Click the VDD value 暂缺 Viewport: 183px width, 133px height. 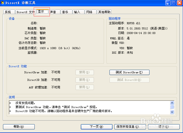(x=130, y=48)
